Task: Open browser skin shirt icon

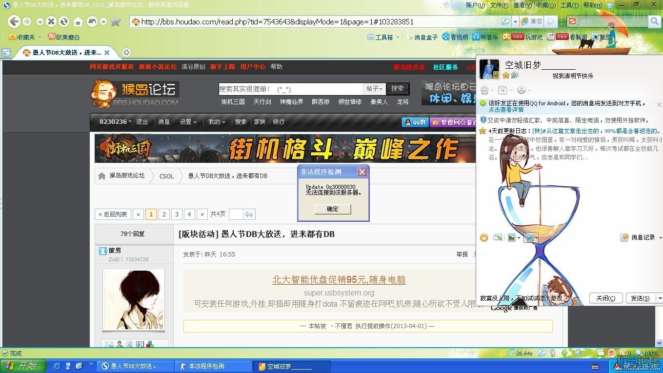Action: 610,5
